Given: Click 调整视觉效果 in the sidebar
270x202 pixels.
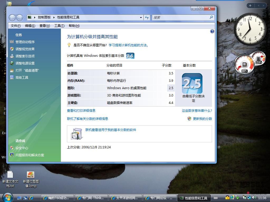Looking at the screenshot, I should (25, 49).
